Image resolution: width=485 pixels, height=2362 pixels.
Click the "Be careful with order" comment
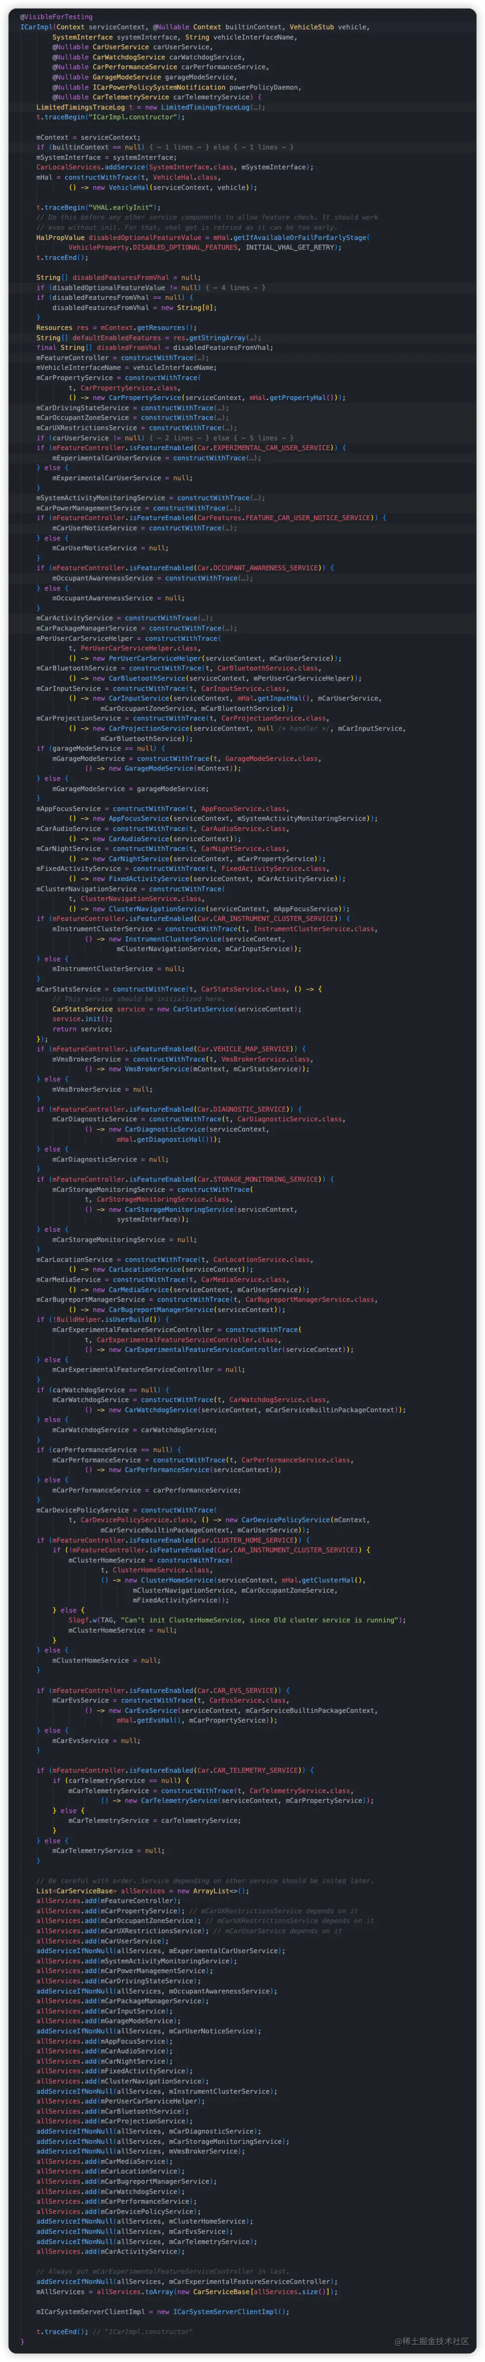coord(205,1880)
